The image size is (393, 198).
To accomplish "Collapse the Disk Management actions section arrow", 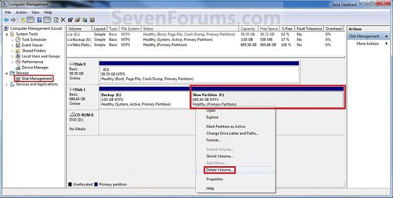I will coord(386,37).
